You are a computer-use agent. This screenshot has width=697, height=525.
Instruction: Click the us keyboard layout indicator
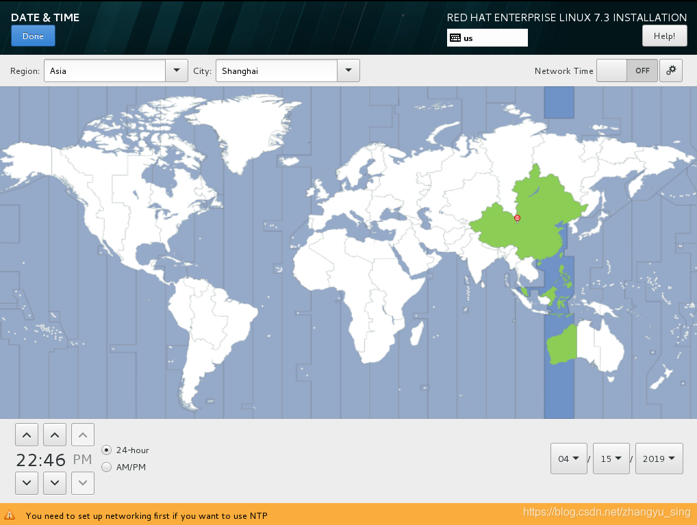coord(487,38)
